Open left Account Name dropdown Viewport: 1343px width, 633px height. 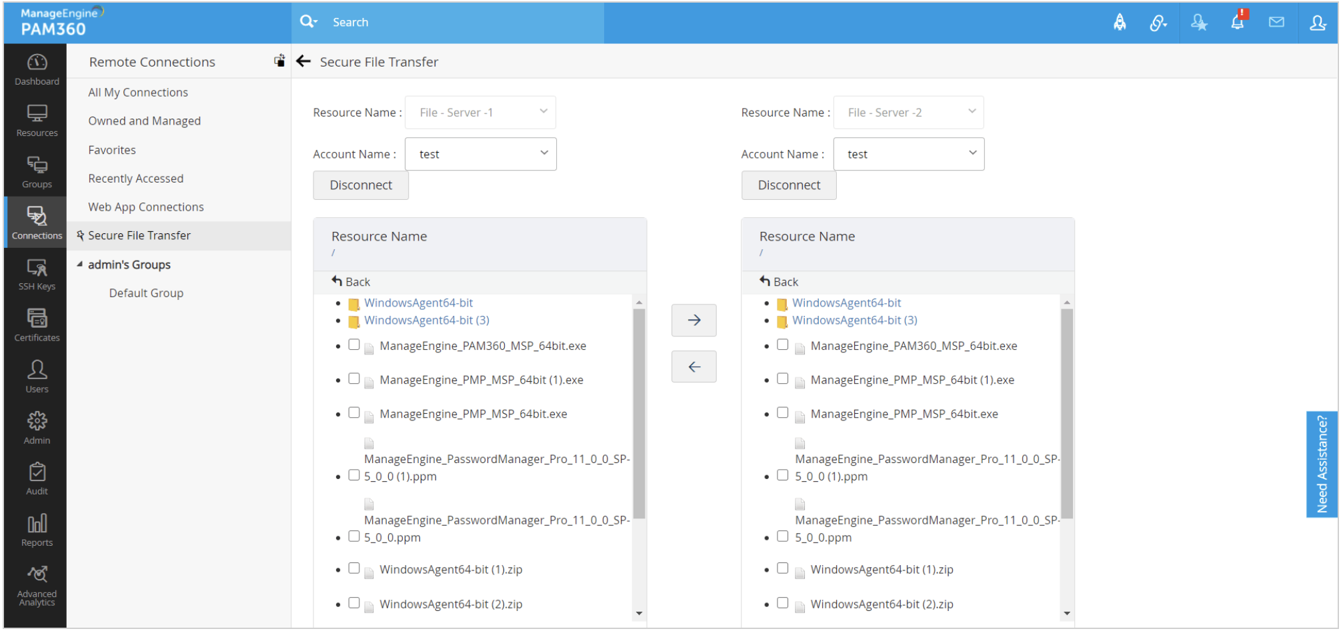pos(480,154)
